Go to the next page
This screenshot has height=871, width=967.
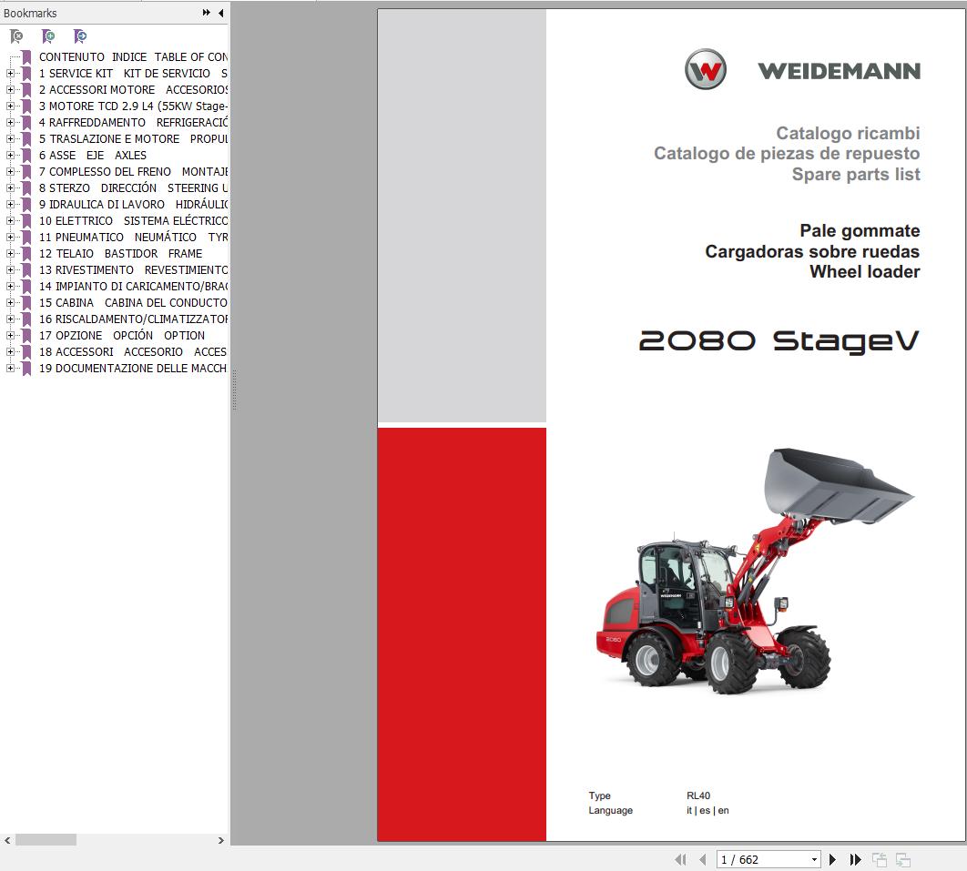[832, 859]
